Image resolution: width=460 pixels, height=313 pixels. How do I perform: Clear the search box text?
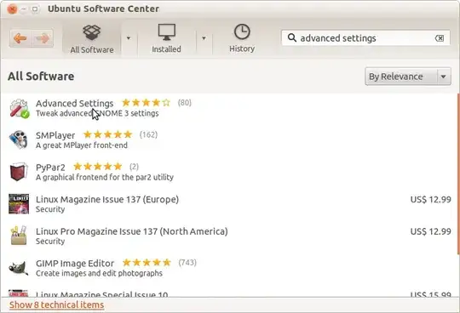pyautogui.click(x=440, y=38)
